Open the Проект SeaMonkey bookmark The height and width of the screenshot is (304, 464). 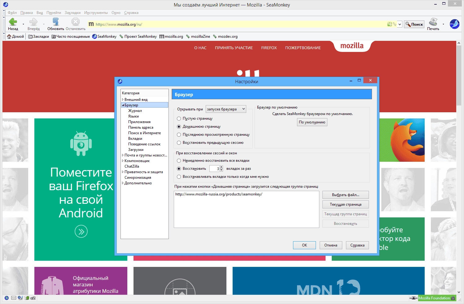point(138,36)
